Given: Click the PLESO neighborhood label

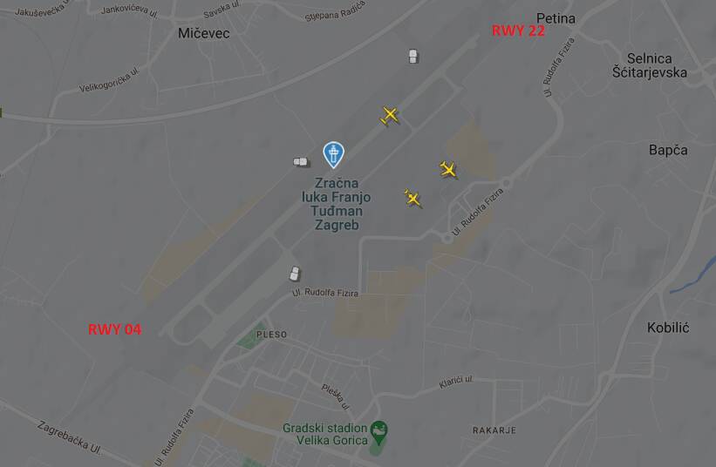Looking at the screenshot, I should 272,335.
